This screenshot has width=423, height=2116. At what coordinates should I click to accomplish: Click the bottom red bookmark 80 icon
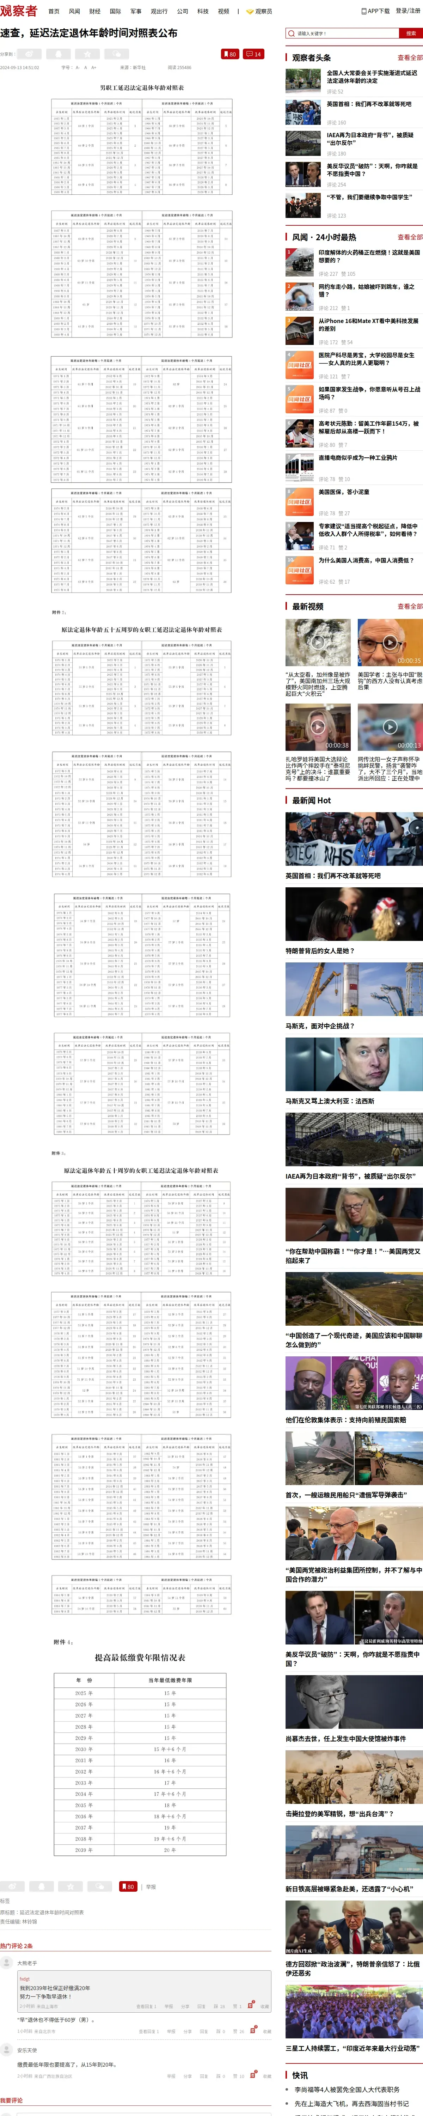pos(128,1886)
